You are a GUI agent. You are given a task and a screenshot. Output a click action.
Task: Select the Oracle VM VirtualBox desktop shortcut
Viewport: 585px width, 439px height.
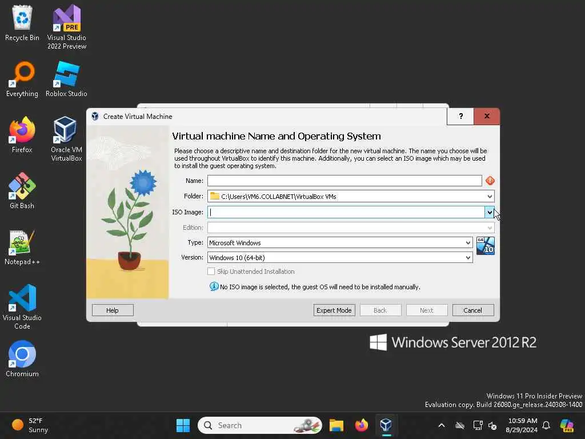[x=66, y=139]
